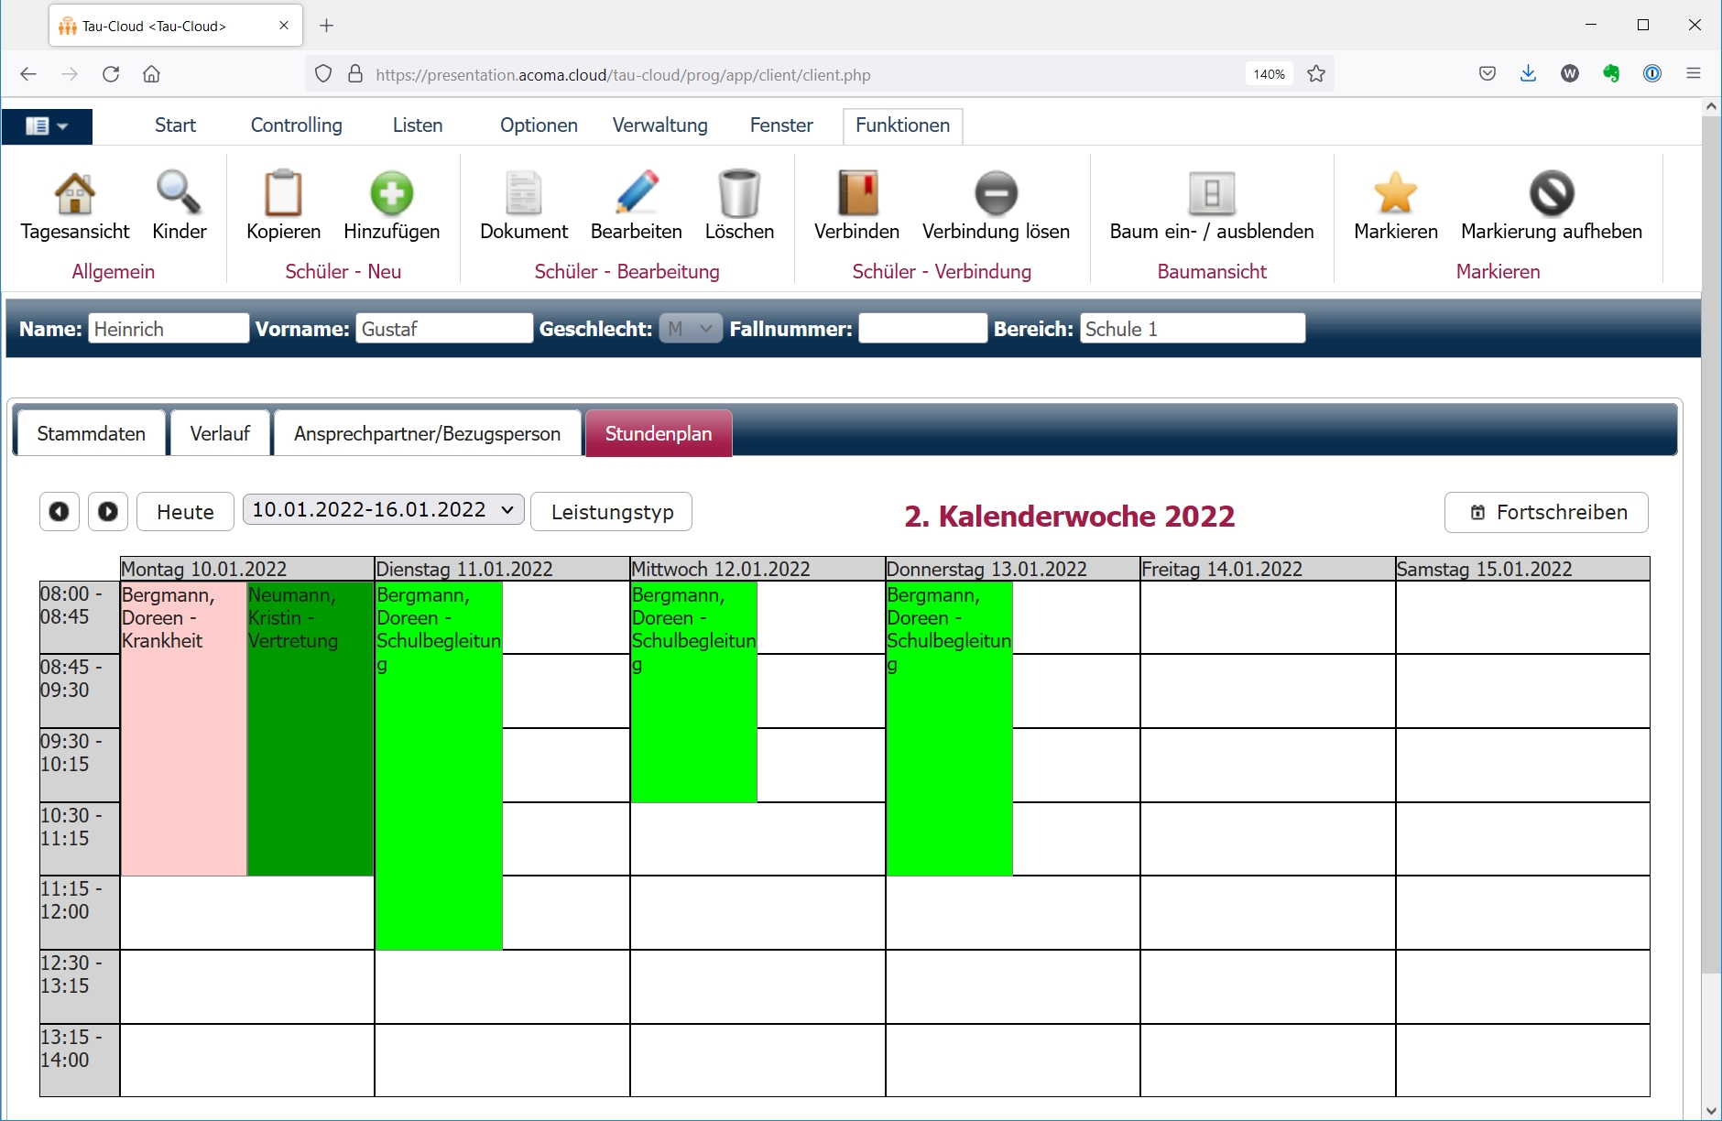Image resolution: width=1722 pixels, height=1121 pixels.
Task: Open the Listen menu tab
Action: tap(418, 125)
